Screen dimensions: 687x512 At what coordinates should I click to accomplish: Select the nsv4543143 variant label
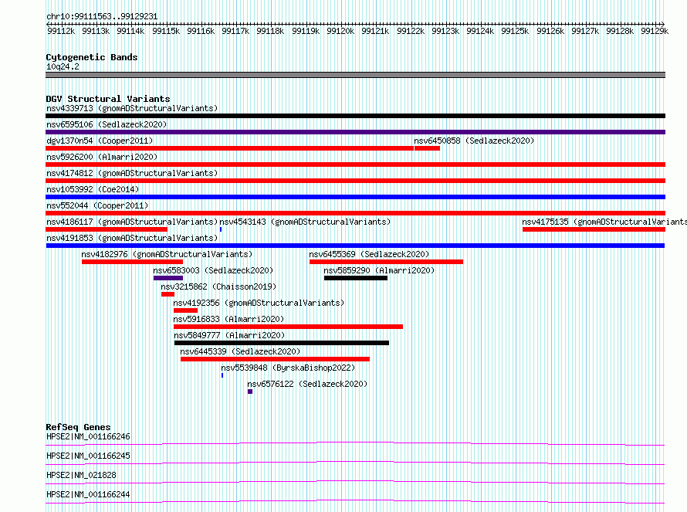click(x=305, y=222)
